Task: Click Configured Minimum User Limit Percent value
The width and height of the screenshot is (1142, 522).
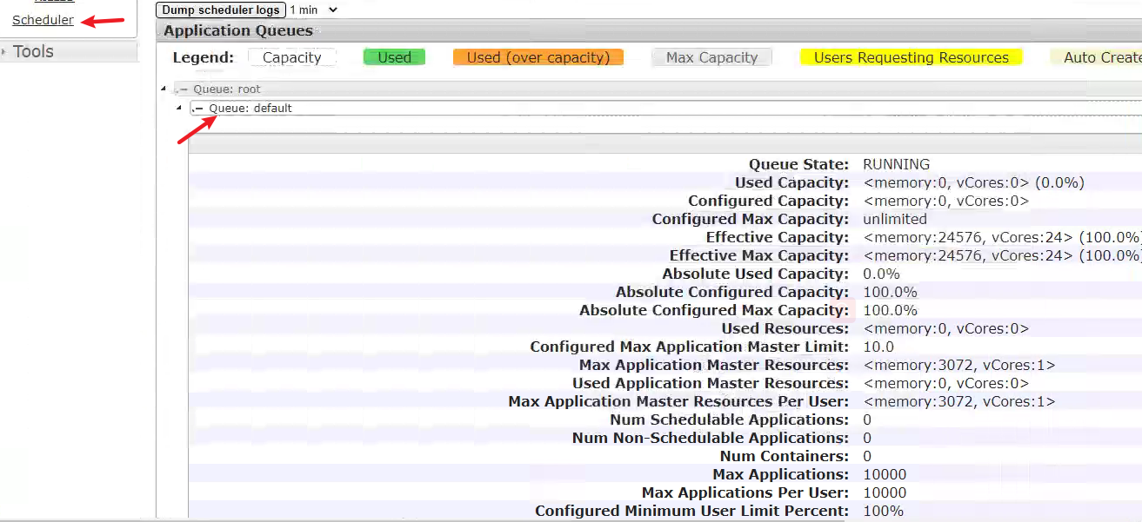Action: (883, 511)
